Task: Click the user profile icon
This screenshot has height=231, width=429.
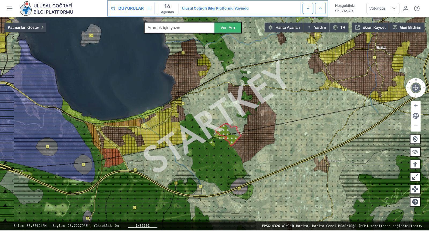Action: coord(405,8)
